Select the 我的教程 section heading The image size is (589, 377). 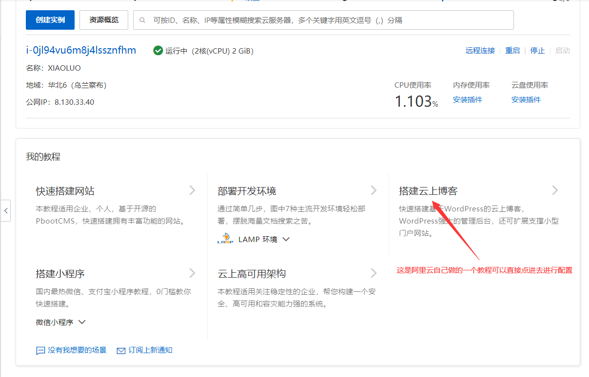43,157
